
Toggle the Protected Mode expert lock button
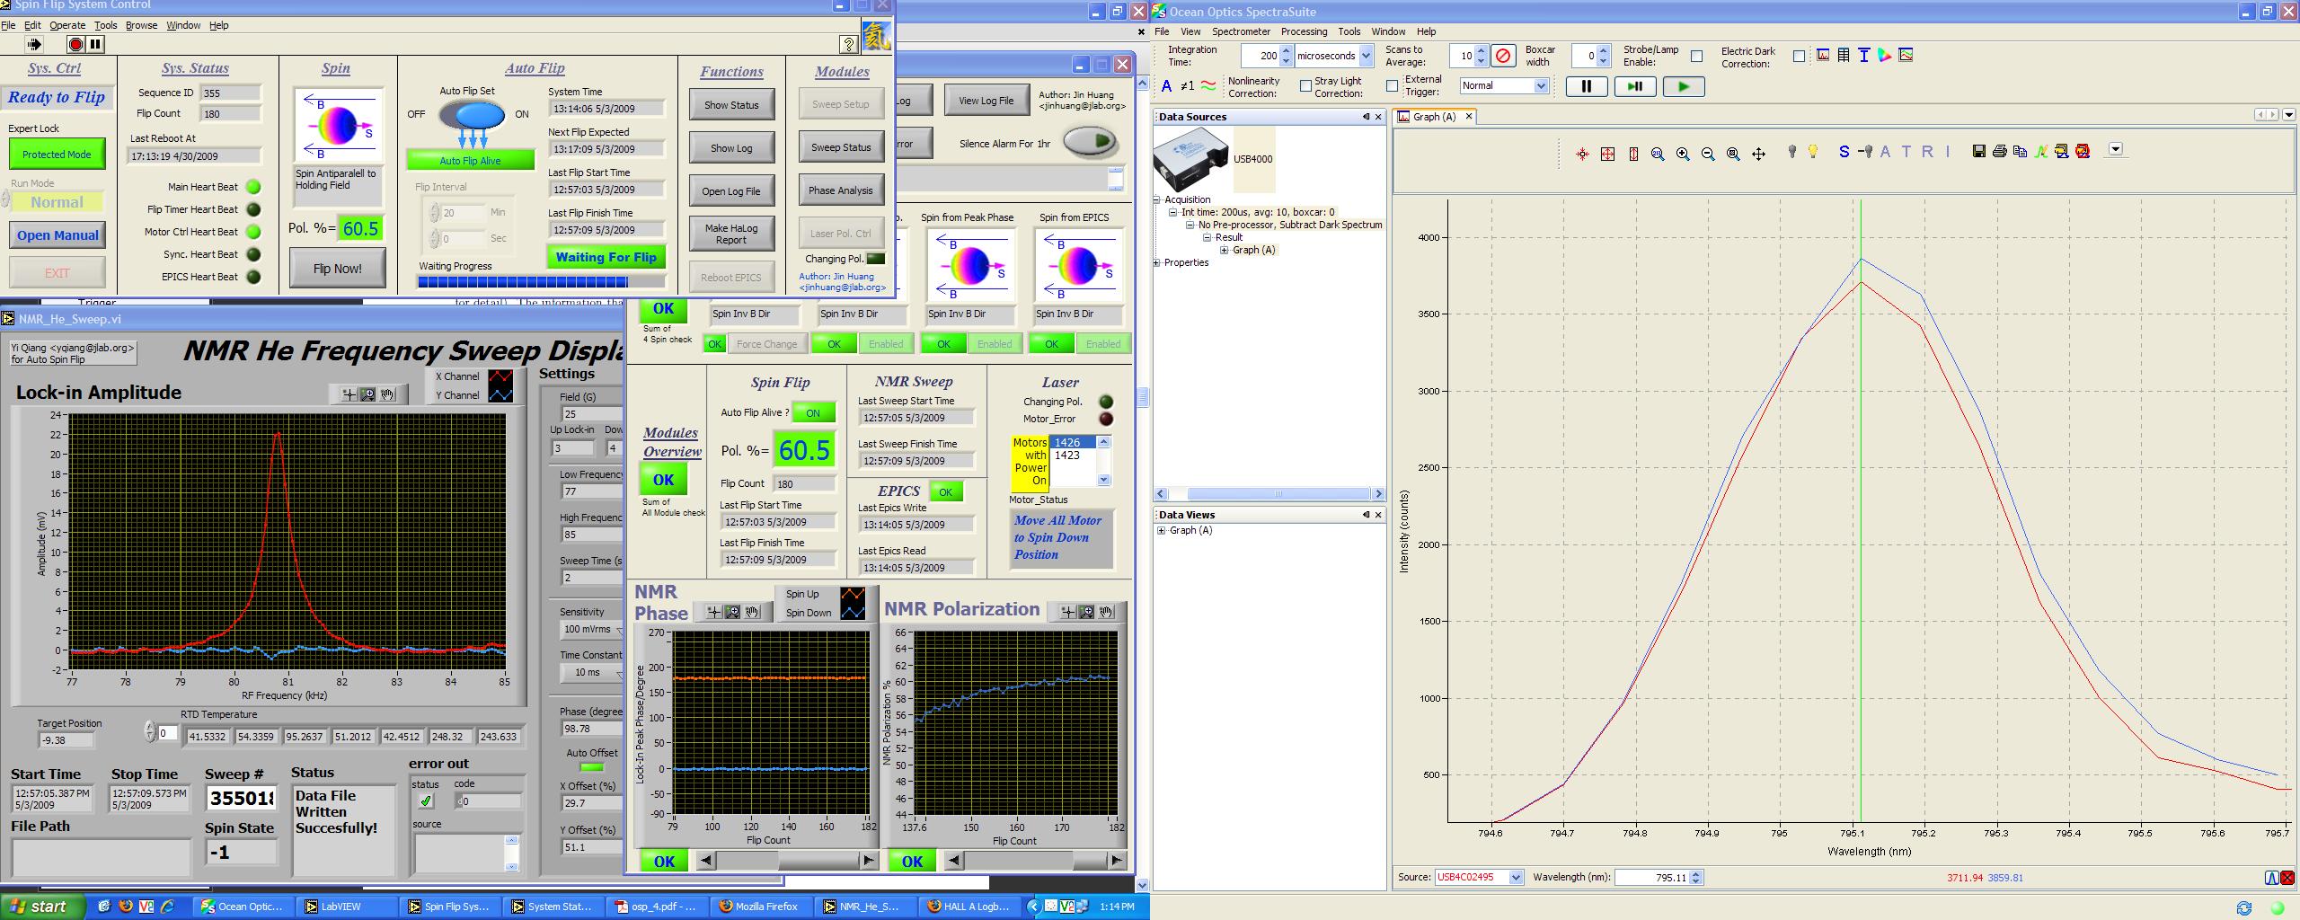click(57, 154)
